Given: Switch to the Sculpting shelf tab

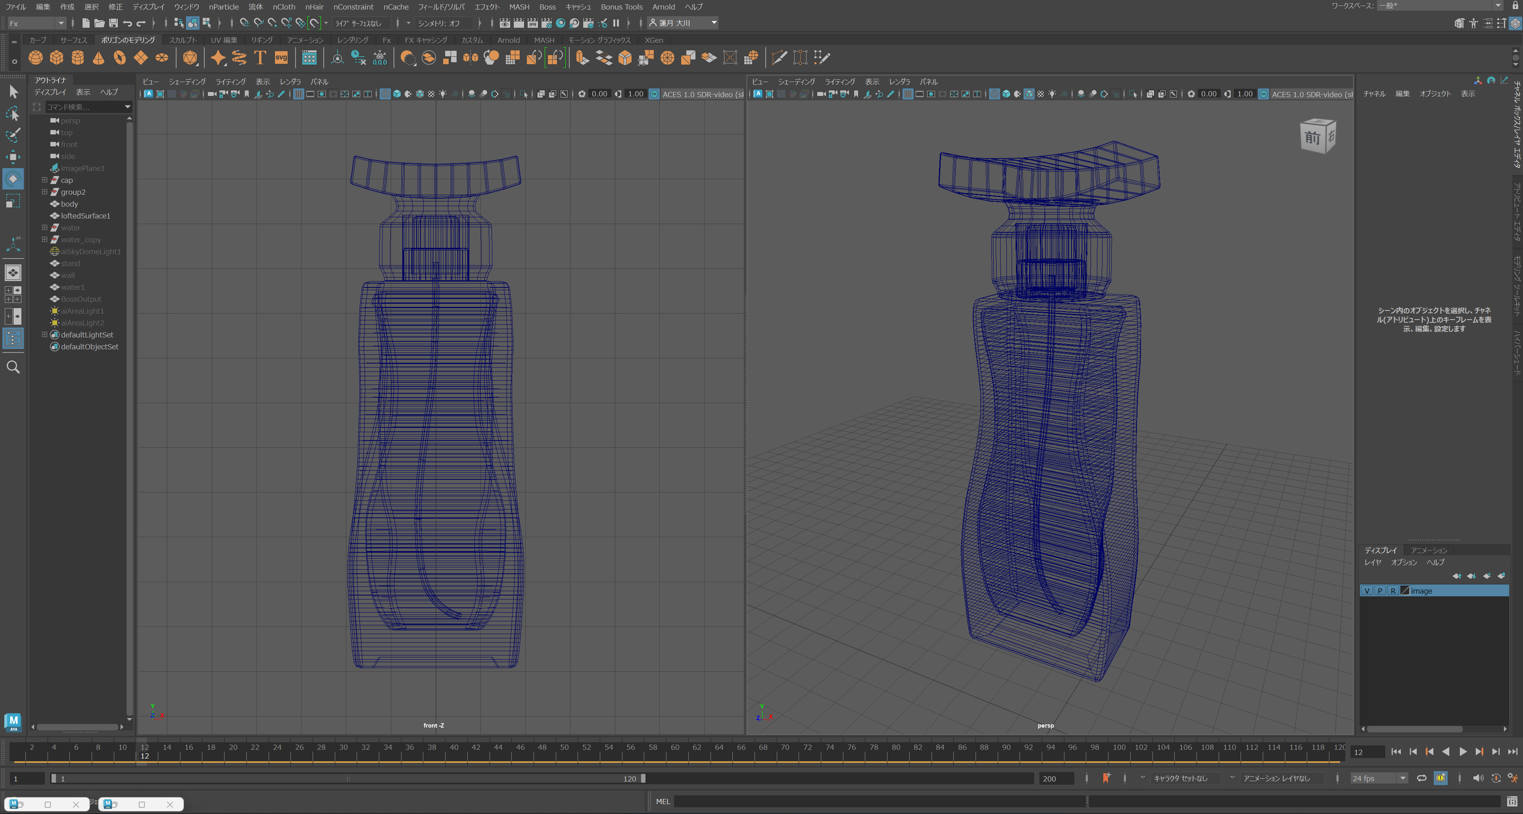Looking at the screenshot, I should pos(183,40).
